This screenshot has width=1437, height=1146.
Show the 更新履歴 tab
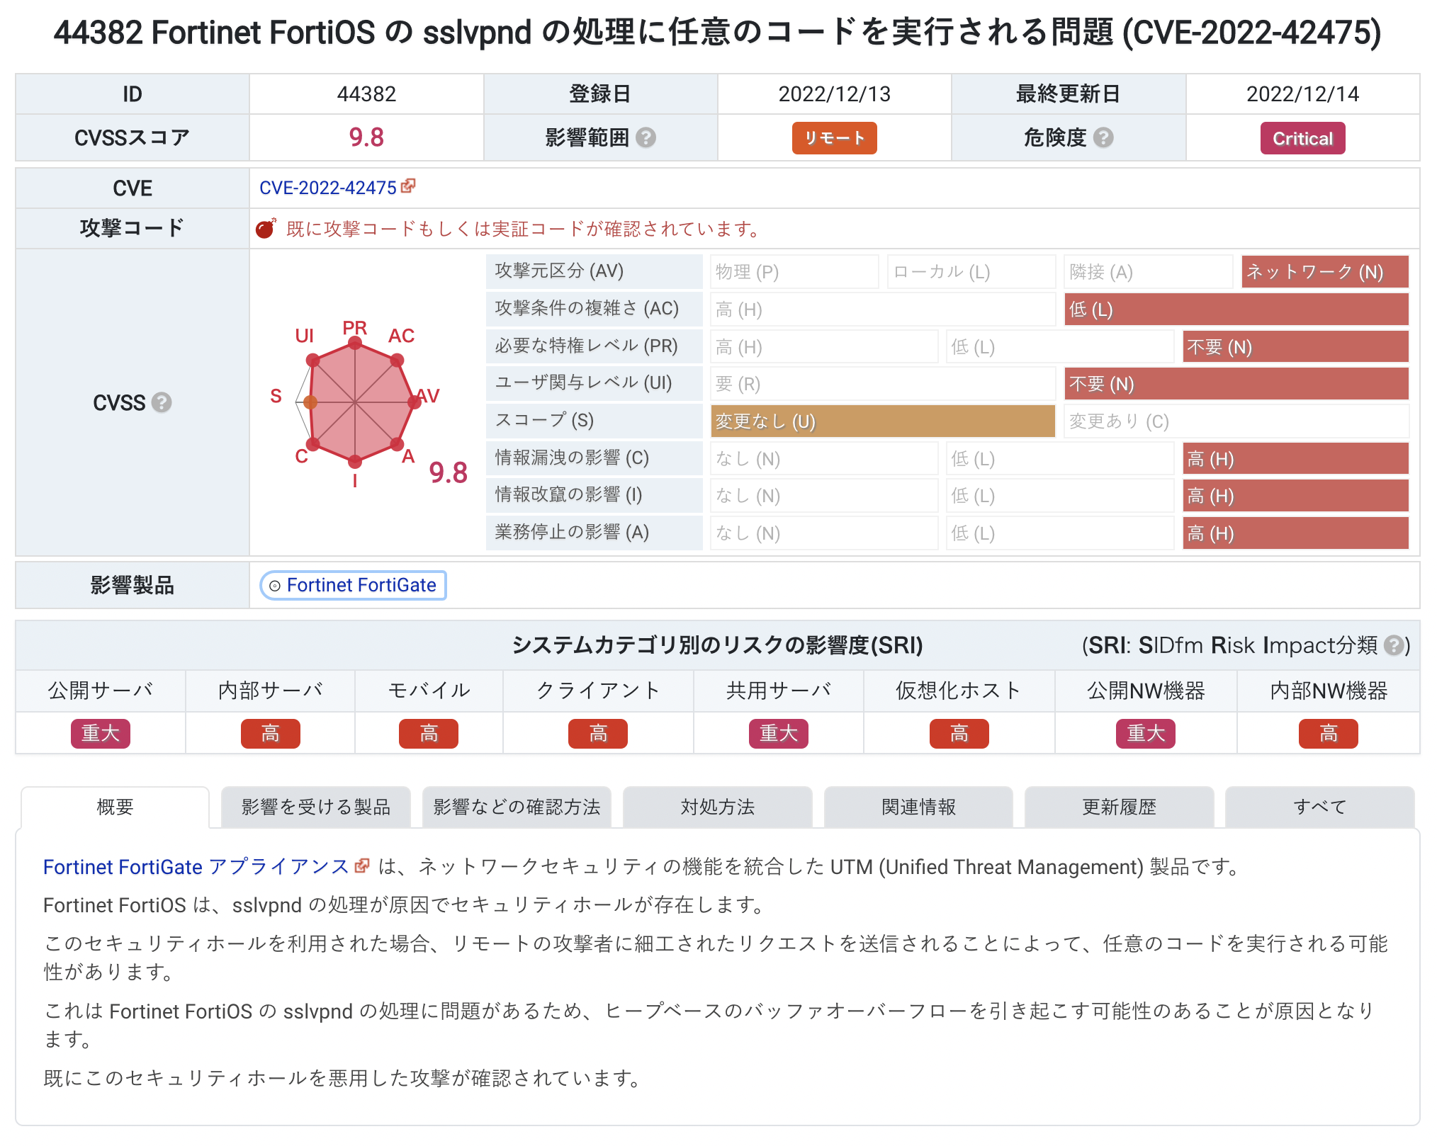click(1119, 807)
